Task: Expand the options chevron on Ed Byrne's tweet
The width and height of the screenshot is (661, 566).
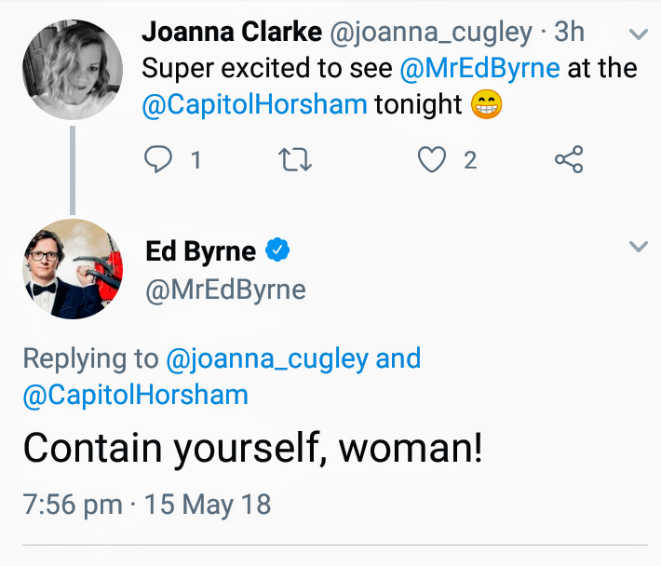Action: pyautogui.click(x=639, y=247)
